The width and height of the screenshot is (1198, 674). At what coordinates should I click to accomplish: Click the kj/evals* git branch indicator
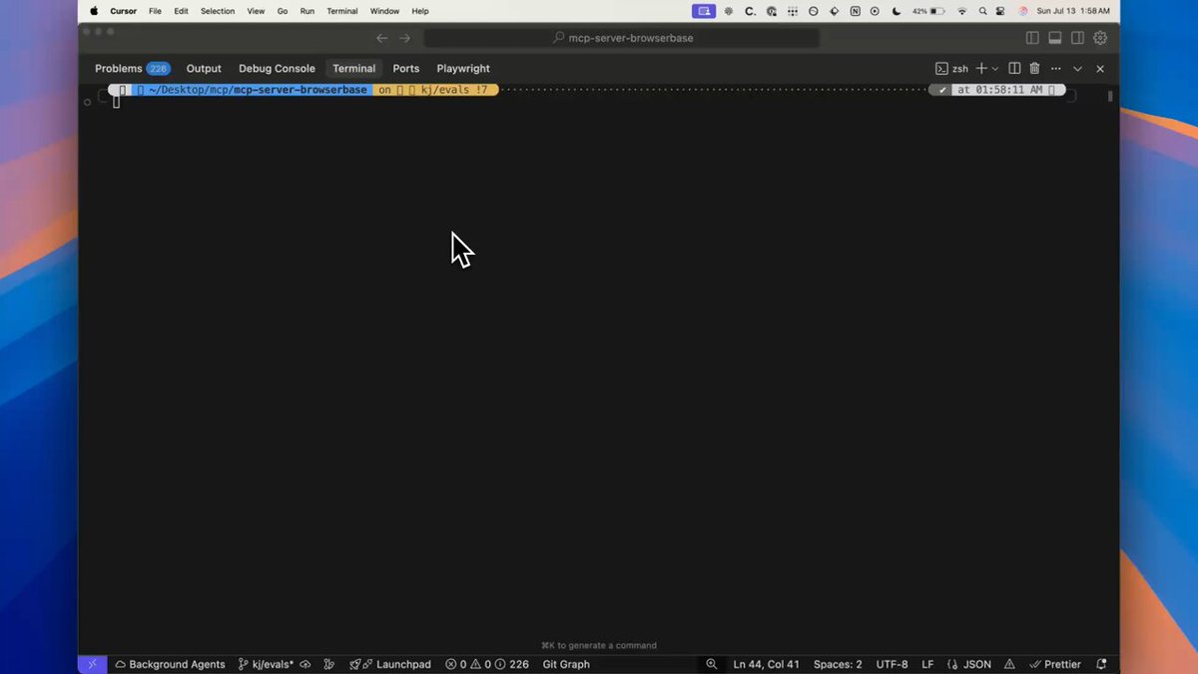click(x=266, y=664)
